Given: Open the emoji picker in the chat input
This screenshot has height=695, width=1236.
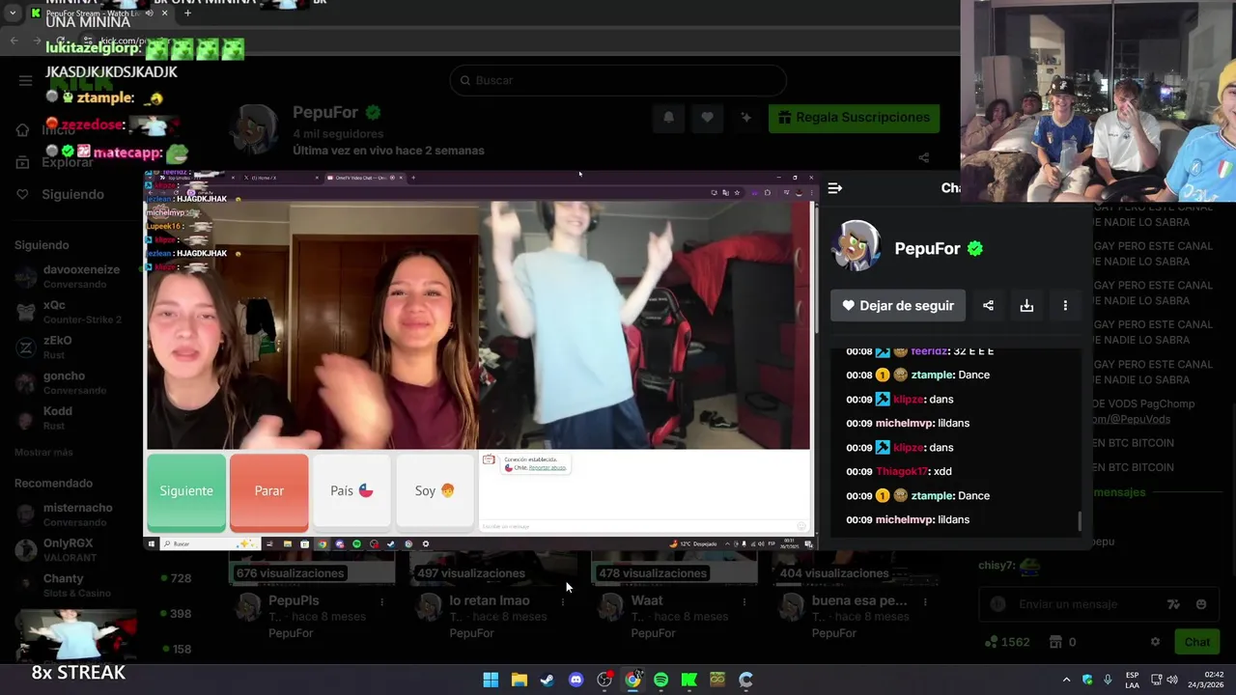Looking at the screenshot, I should tap(1201, 604).
